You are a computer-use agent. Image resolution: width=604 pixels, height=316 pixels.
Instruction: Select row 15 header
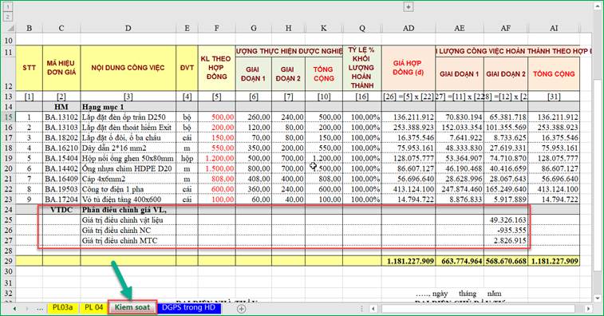click(x=9, y=117)
